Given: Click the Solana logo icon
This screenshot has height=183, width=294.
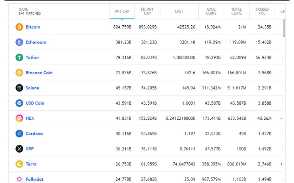Looking at the screenshot, I should (x=19, y=88).
